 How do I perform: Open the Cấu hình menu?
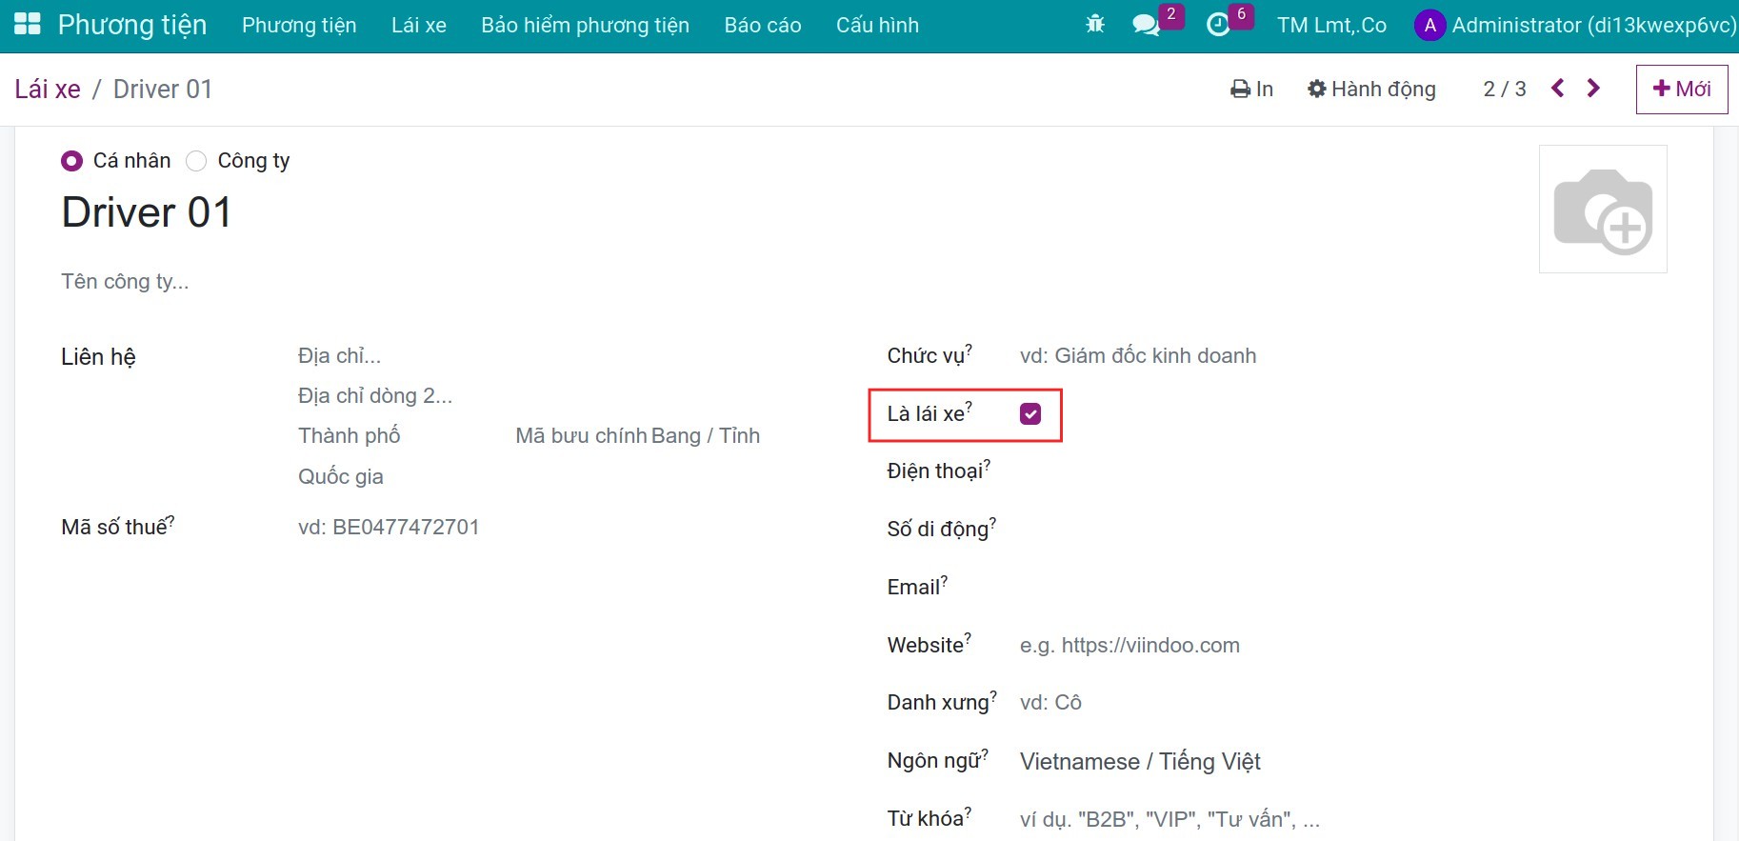[x=877, y=26]
